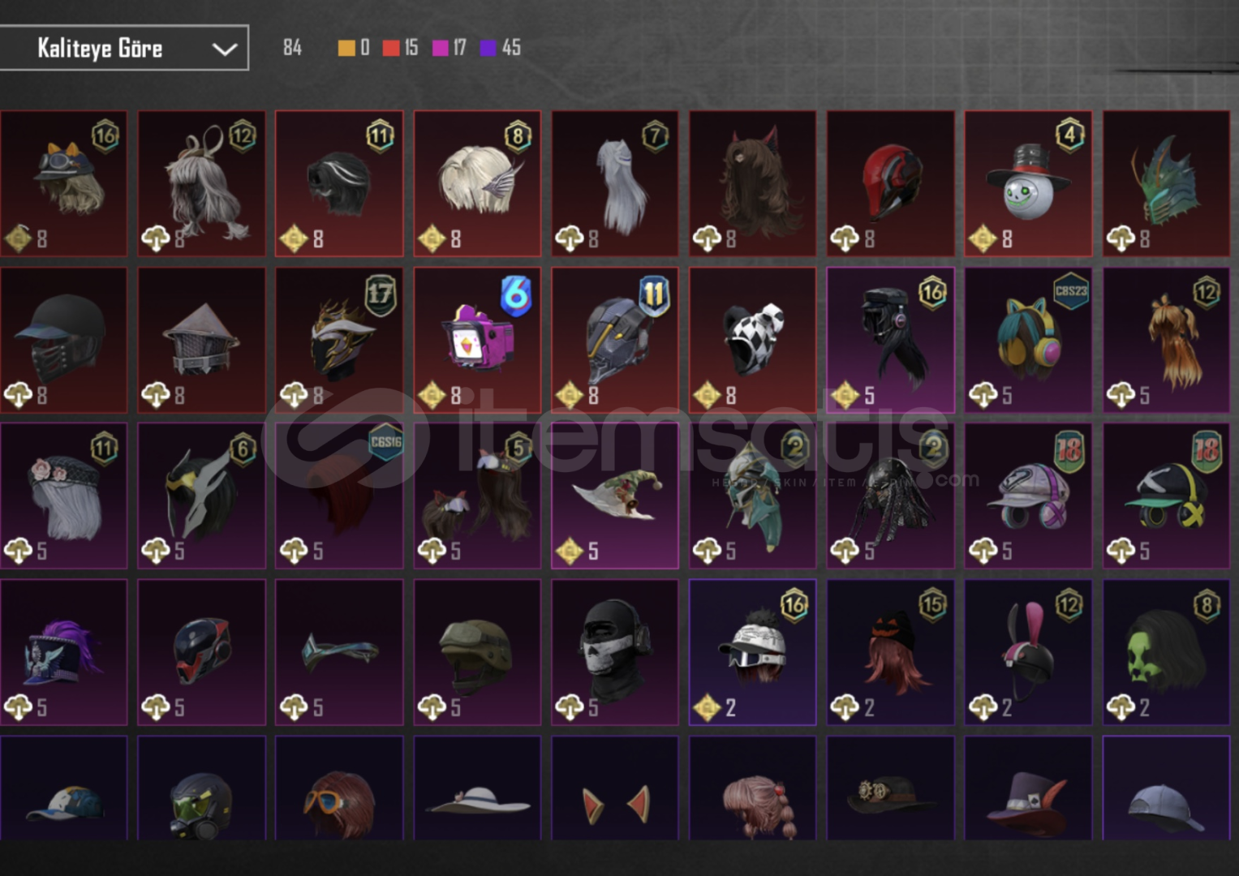
Task: Choose the snowman top hat headgear
Action: (1028, 183)
